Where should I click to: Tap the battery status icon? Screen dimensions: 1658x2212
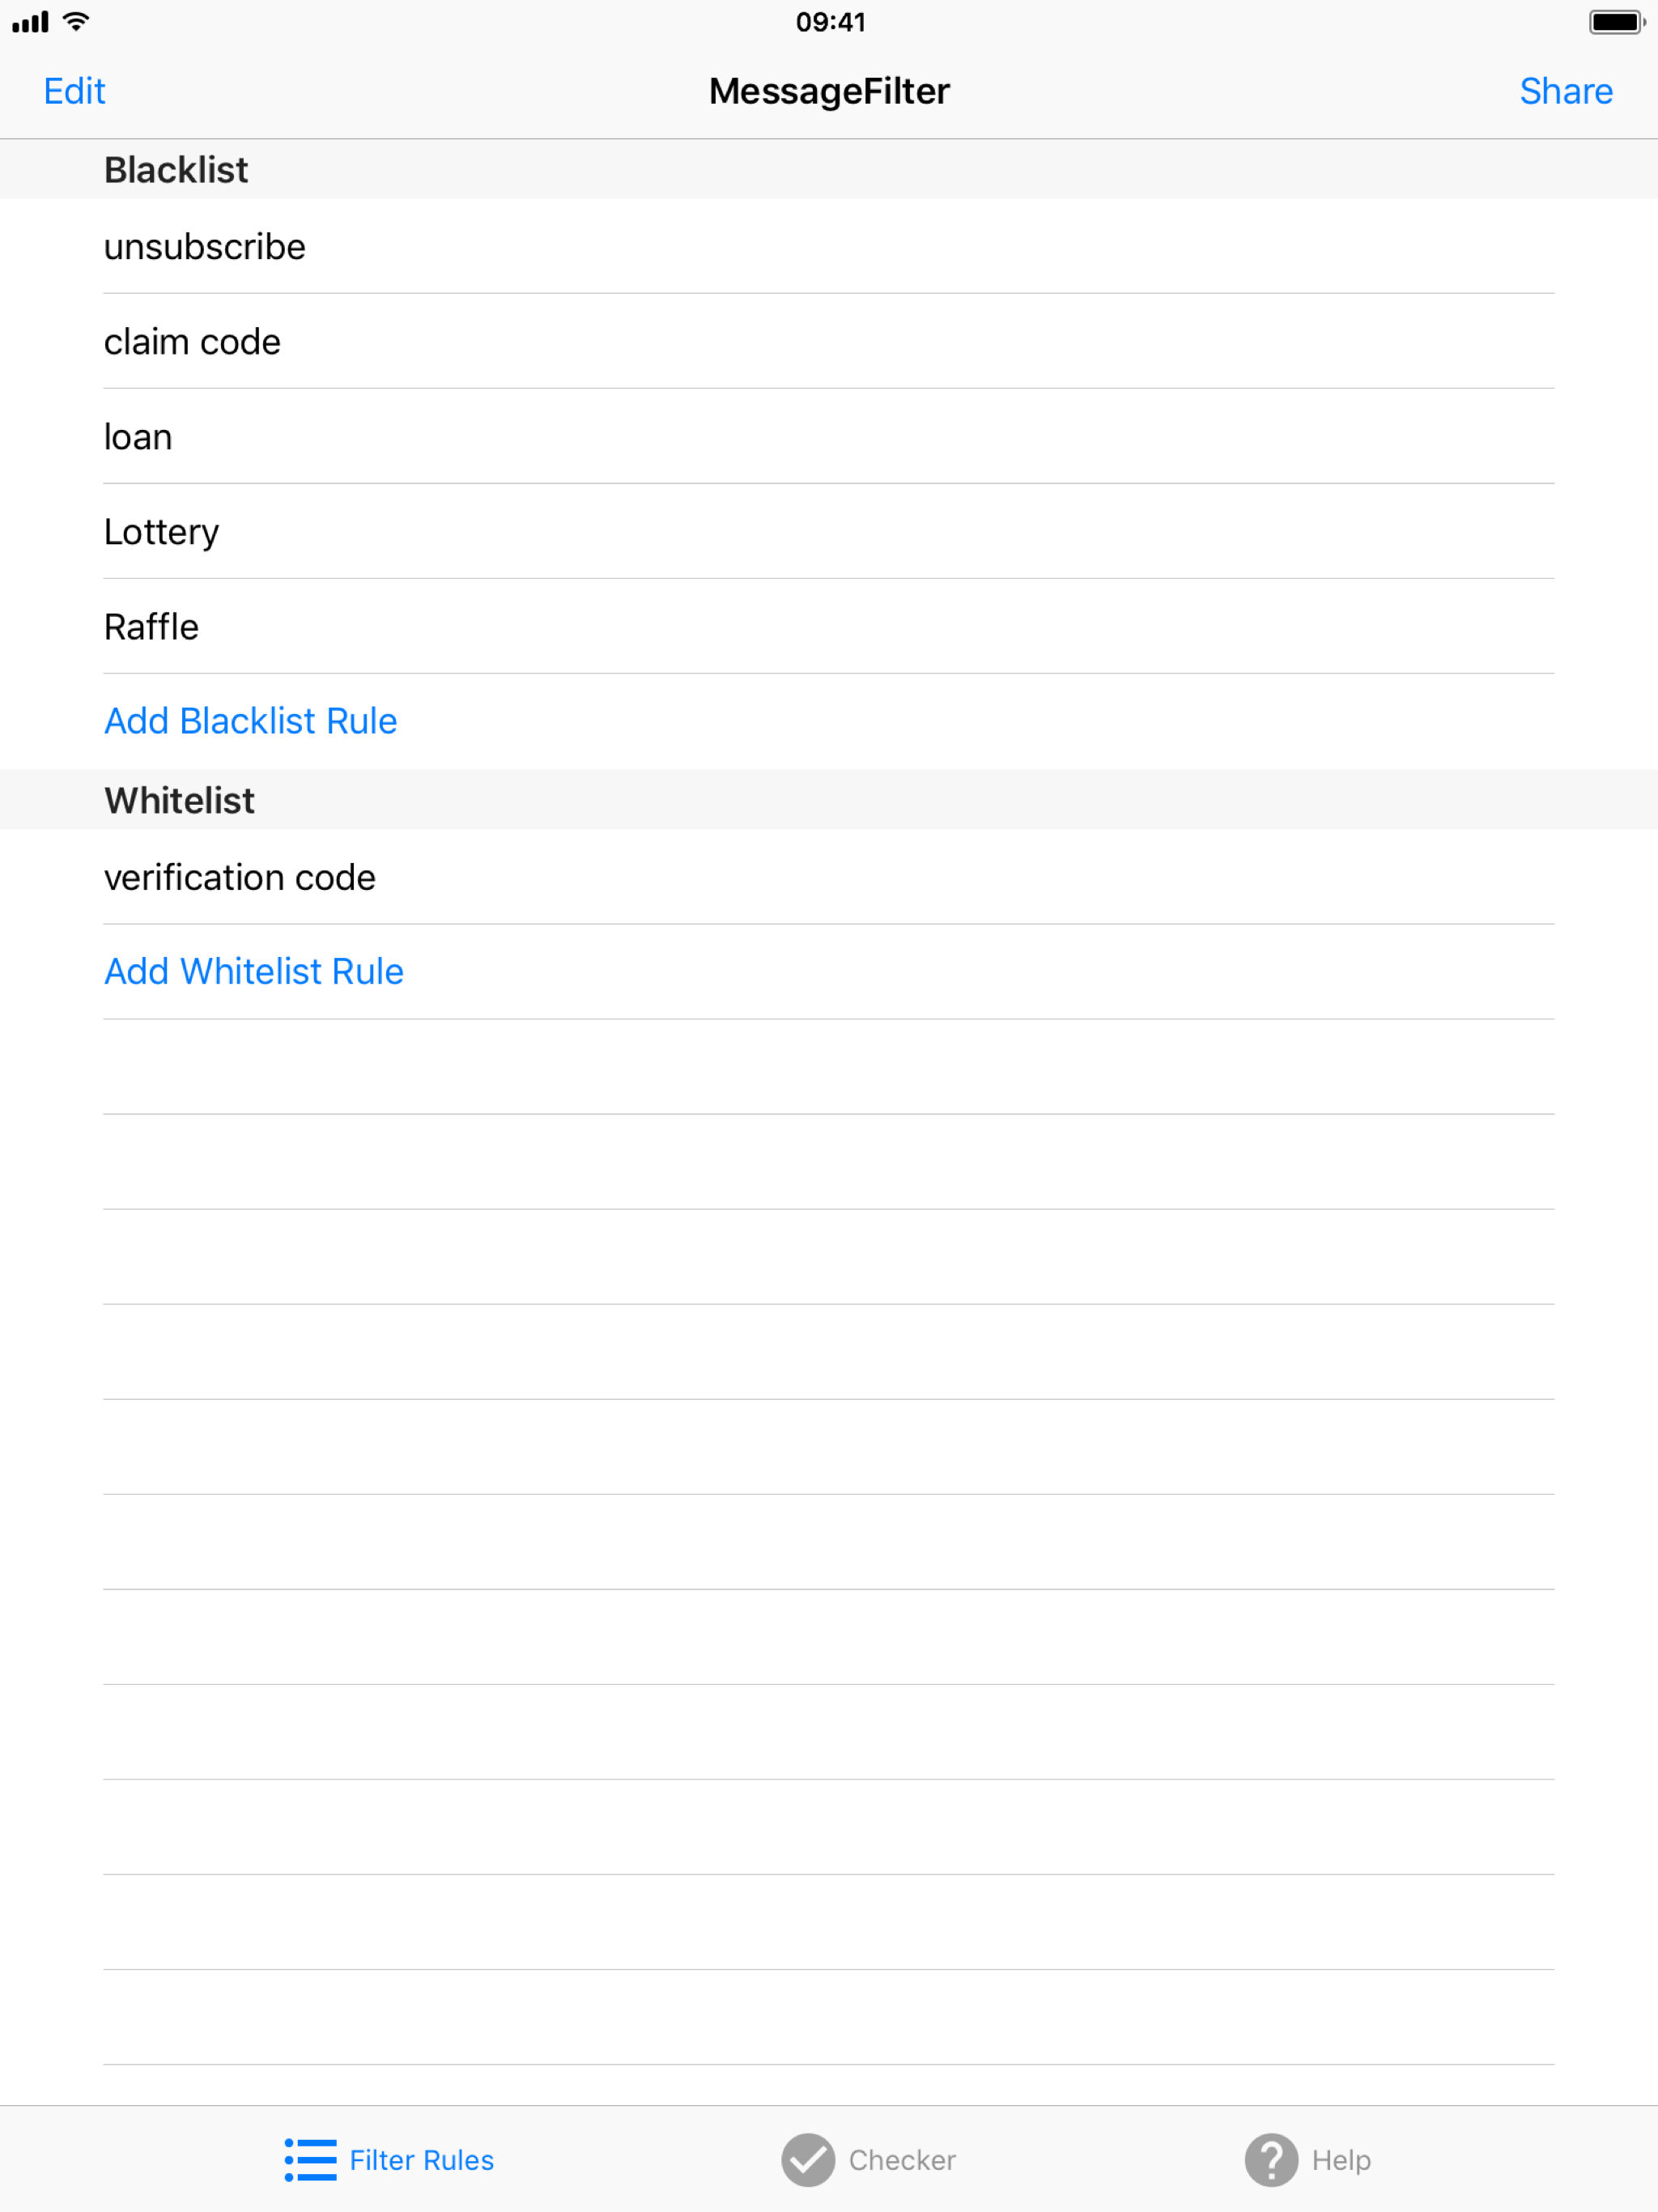1615,22
